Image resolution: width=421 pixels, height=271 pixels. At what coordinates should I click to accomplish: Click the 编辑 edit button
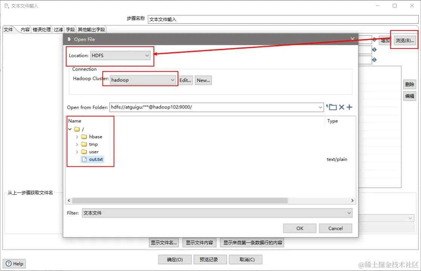coord(409,96)
